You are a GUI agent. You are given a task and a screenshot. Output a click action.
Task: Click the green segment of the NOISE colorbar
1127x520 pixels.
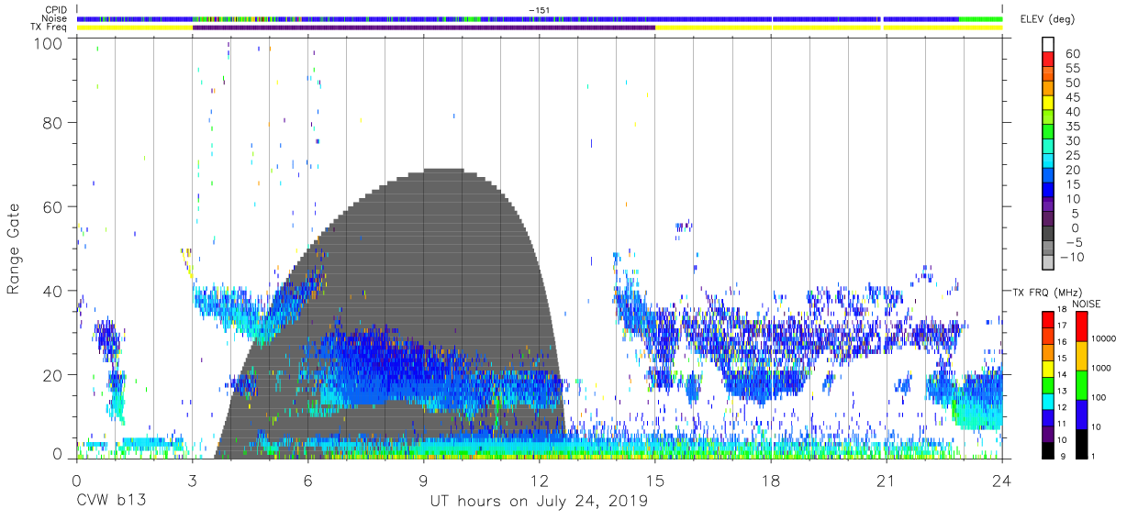1080,384
